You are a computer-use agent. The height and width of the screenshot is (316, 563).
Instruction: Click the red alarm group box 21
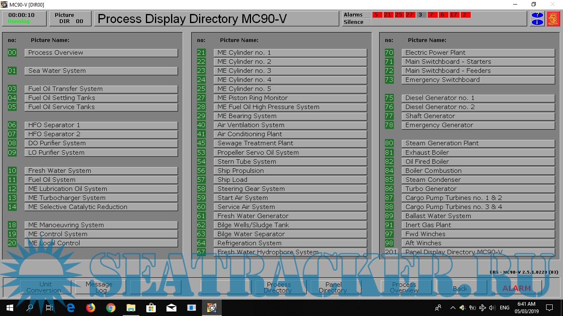(x=387, y=15)
